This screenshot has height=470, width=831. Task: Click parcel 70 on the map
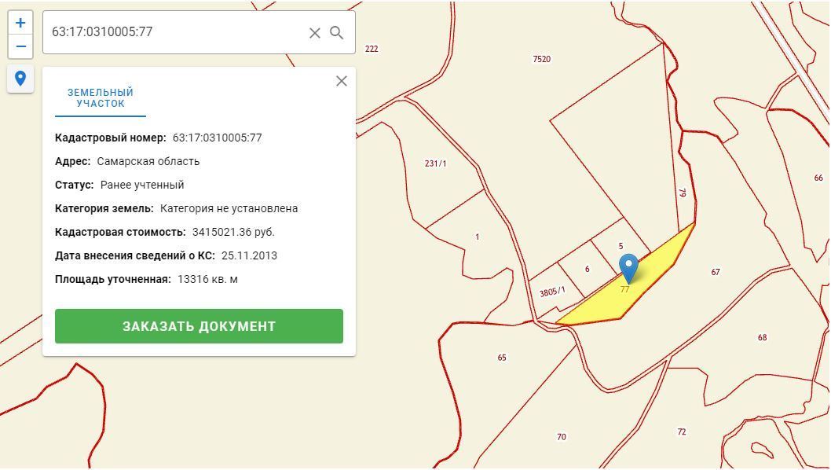click(561, 437)
